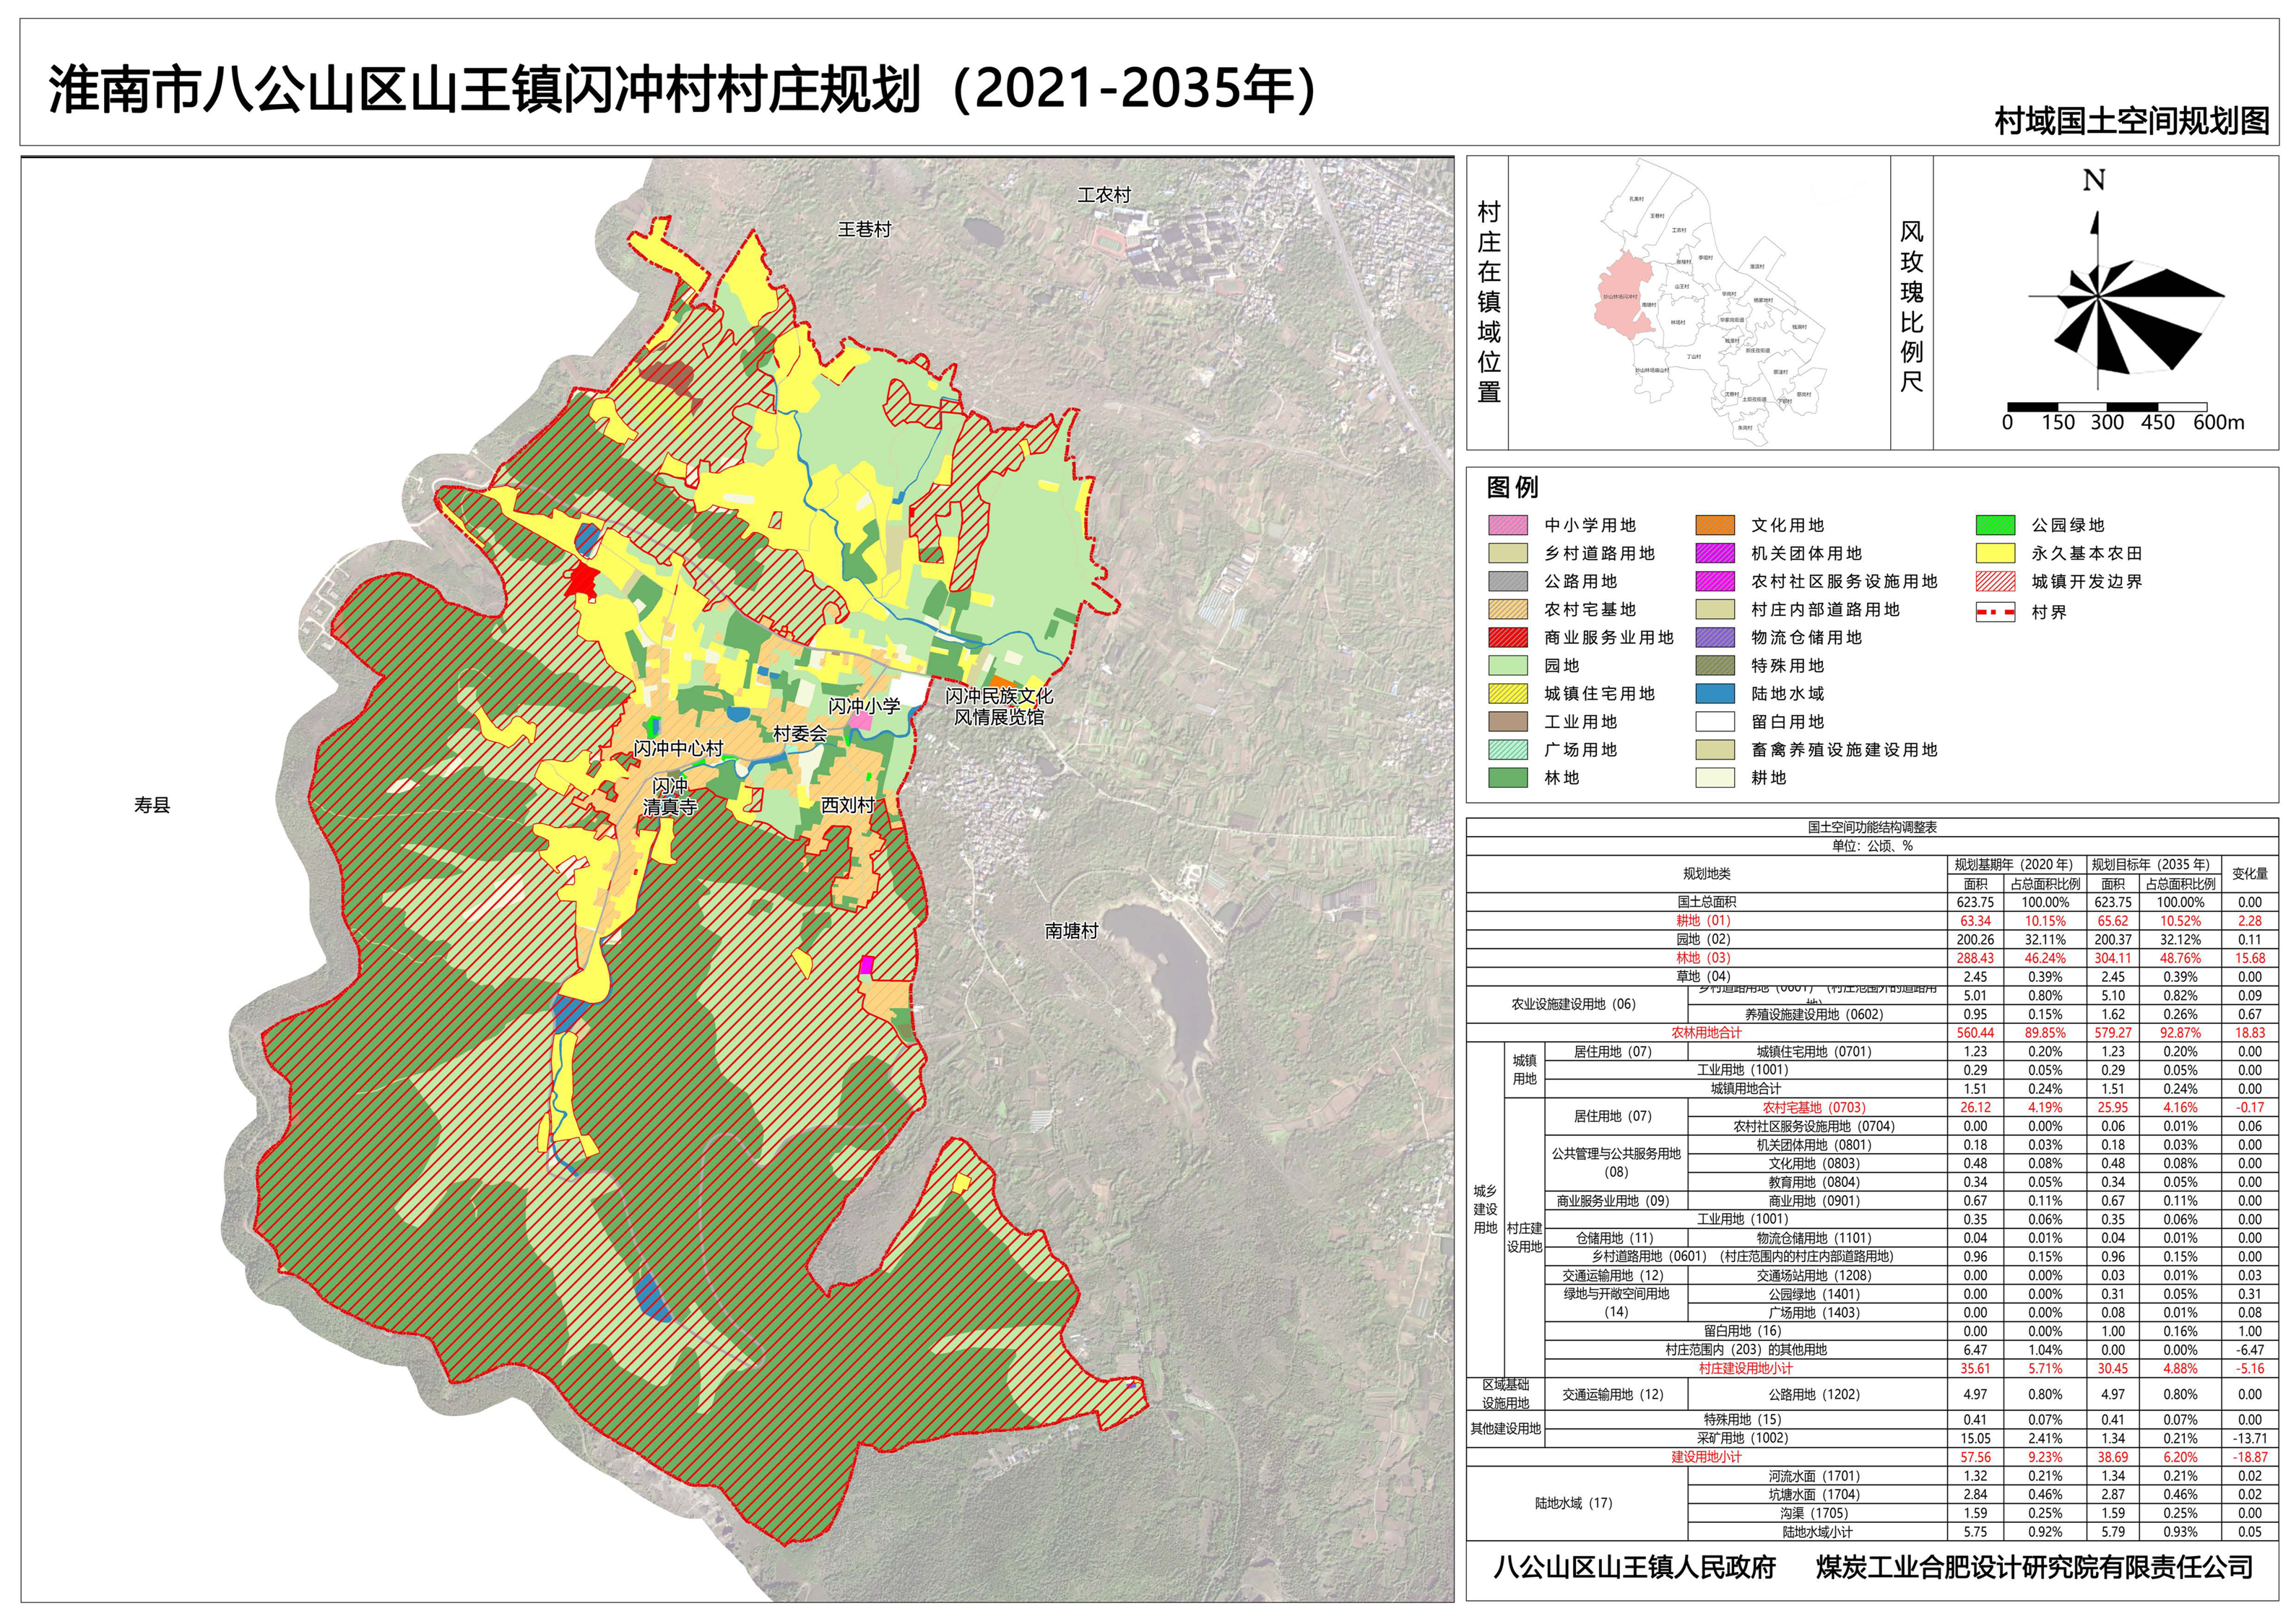Click the 南塘村 label near the reservoir

[x=1071, y=931]
